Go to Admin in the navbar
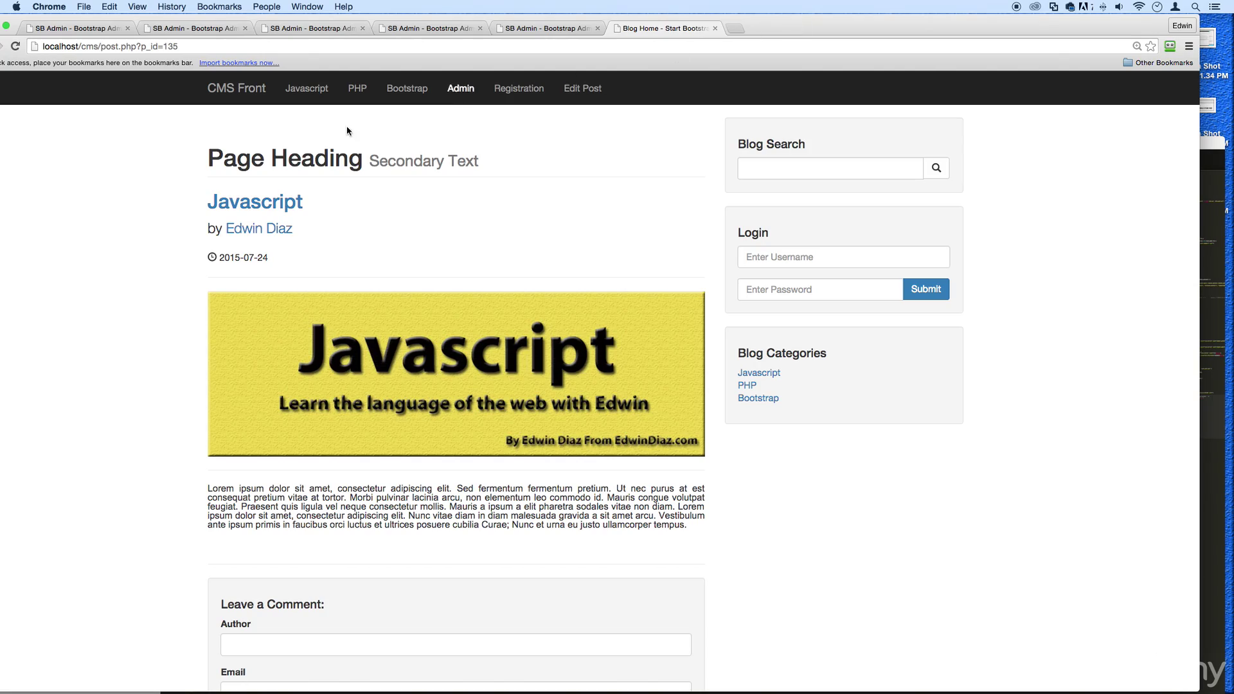Image resolution: width=1234 pixels, height=694 pixels. tap(461, 88)
